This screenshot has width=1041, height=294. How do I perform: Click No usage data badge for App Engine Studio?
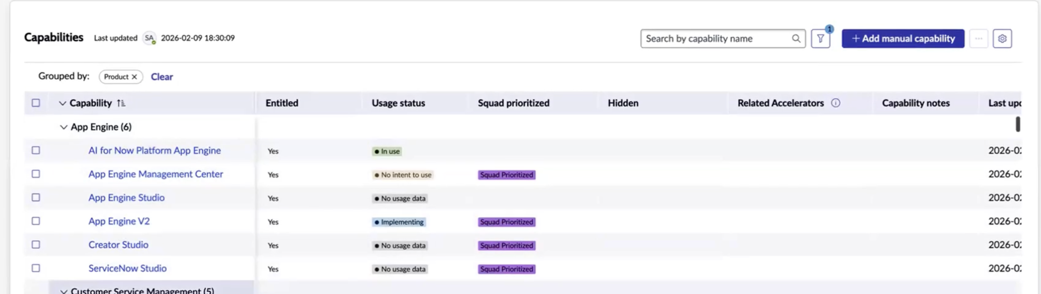click(400, 198)
